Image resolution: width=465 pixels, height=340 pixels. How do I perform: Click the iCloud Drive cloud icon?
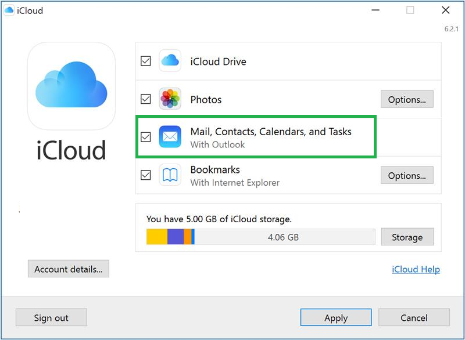[170, 61]
